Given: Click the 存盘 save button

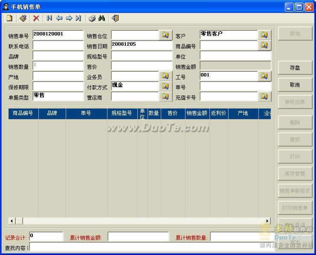Looking at the screenshot, I should point(295,68).
